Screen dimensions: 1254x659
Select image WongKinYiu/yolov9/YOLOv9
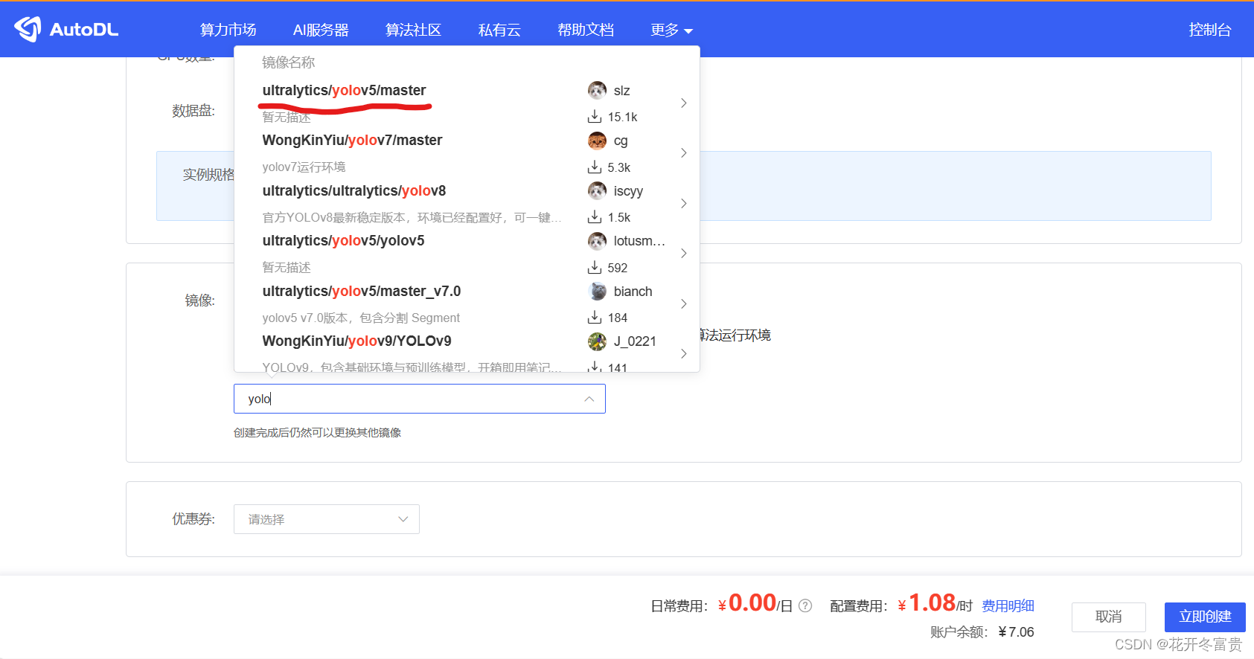(x=356, y=341)
